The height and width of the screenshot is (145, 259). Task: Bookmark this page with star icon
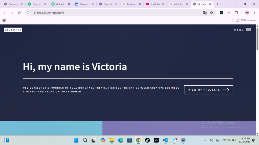(x=211, y=13)
